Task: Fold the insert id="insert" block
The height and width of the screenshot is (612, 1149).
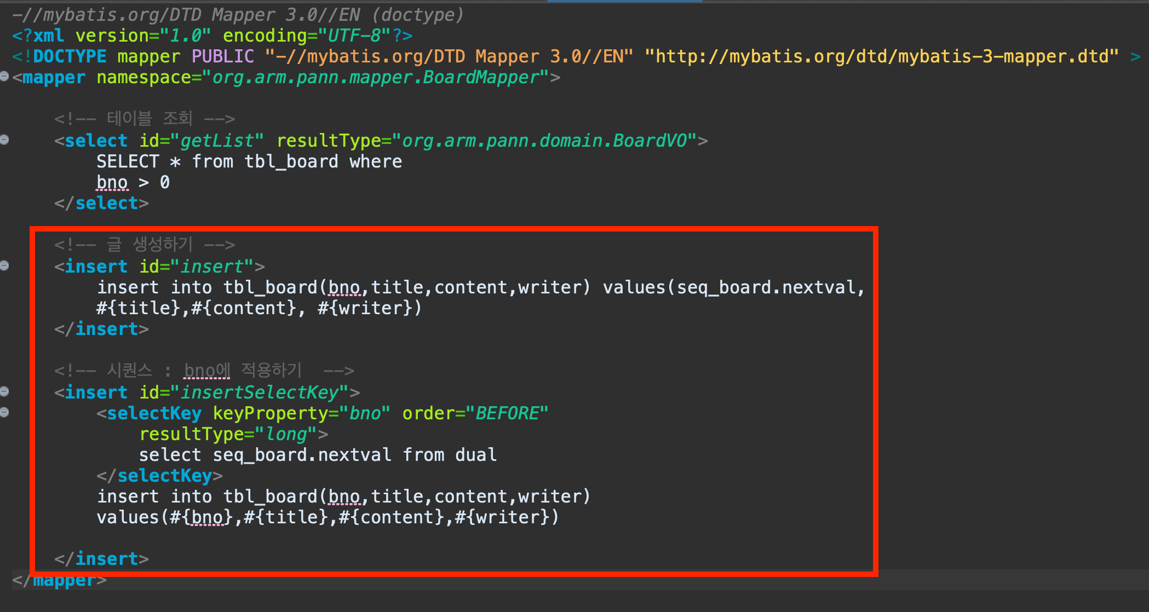Action: coord(4,265)
